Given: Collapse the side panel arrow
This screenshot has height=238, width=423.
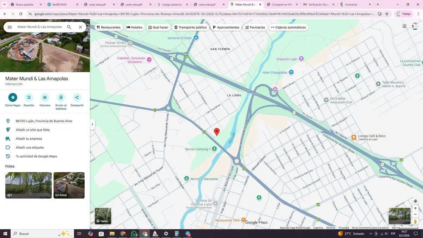Looking at the screenshot, I should pos(92,124).
